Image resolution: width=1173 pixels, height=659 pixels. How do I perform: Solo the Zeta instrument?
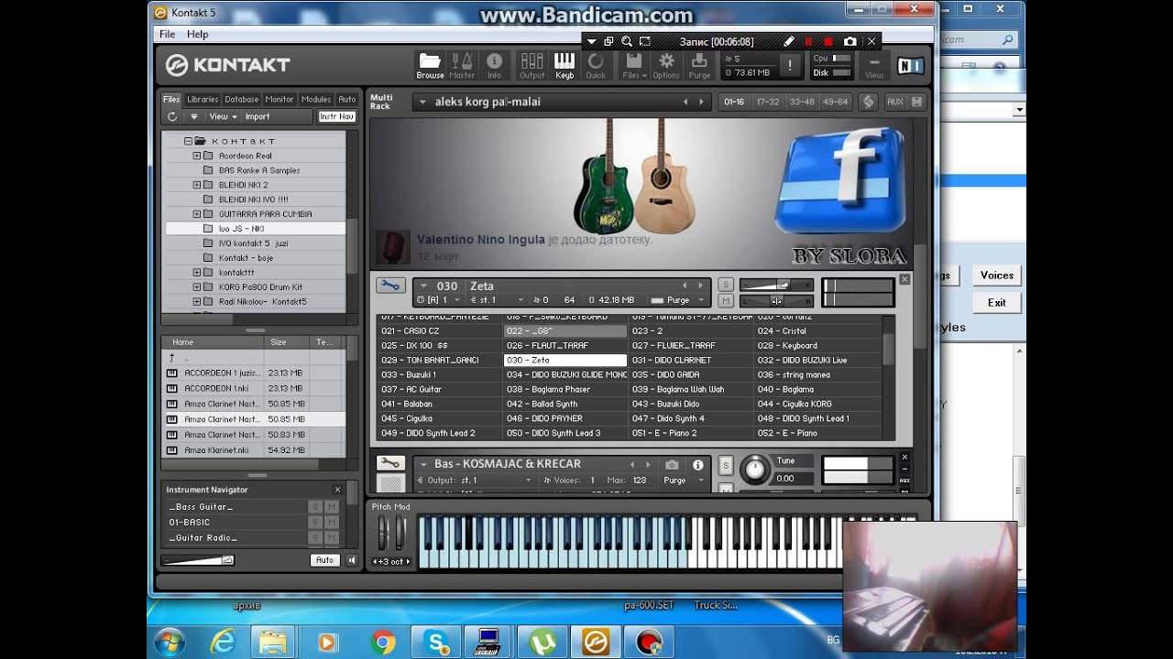point(726,286)
